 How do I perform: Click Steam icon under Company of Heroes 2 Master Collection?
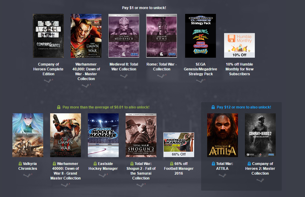tap(260, 180)
